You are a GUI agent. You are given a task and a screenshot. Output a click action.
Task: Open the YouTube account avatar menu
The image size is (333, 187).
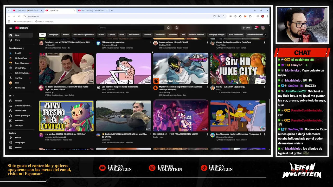pos(263,28)
